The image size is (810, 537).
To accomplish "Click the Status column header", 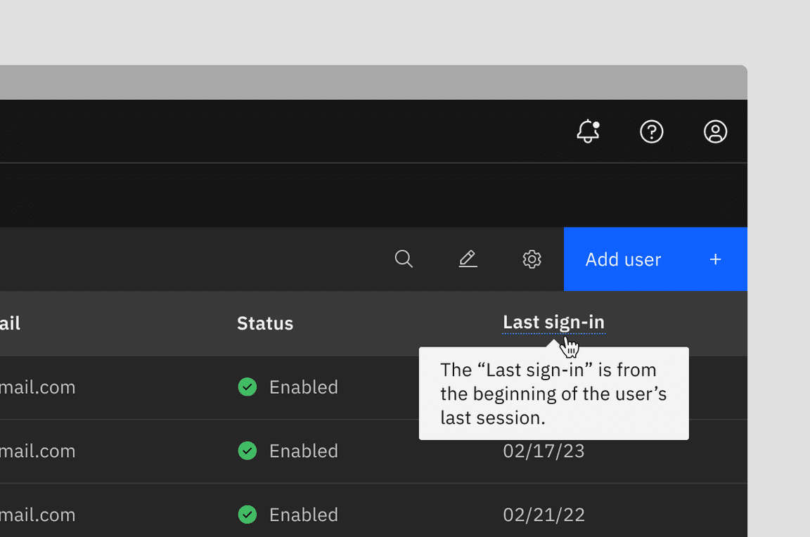I will [265, 323].
